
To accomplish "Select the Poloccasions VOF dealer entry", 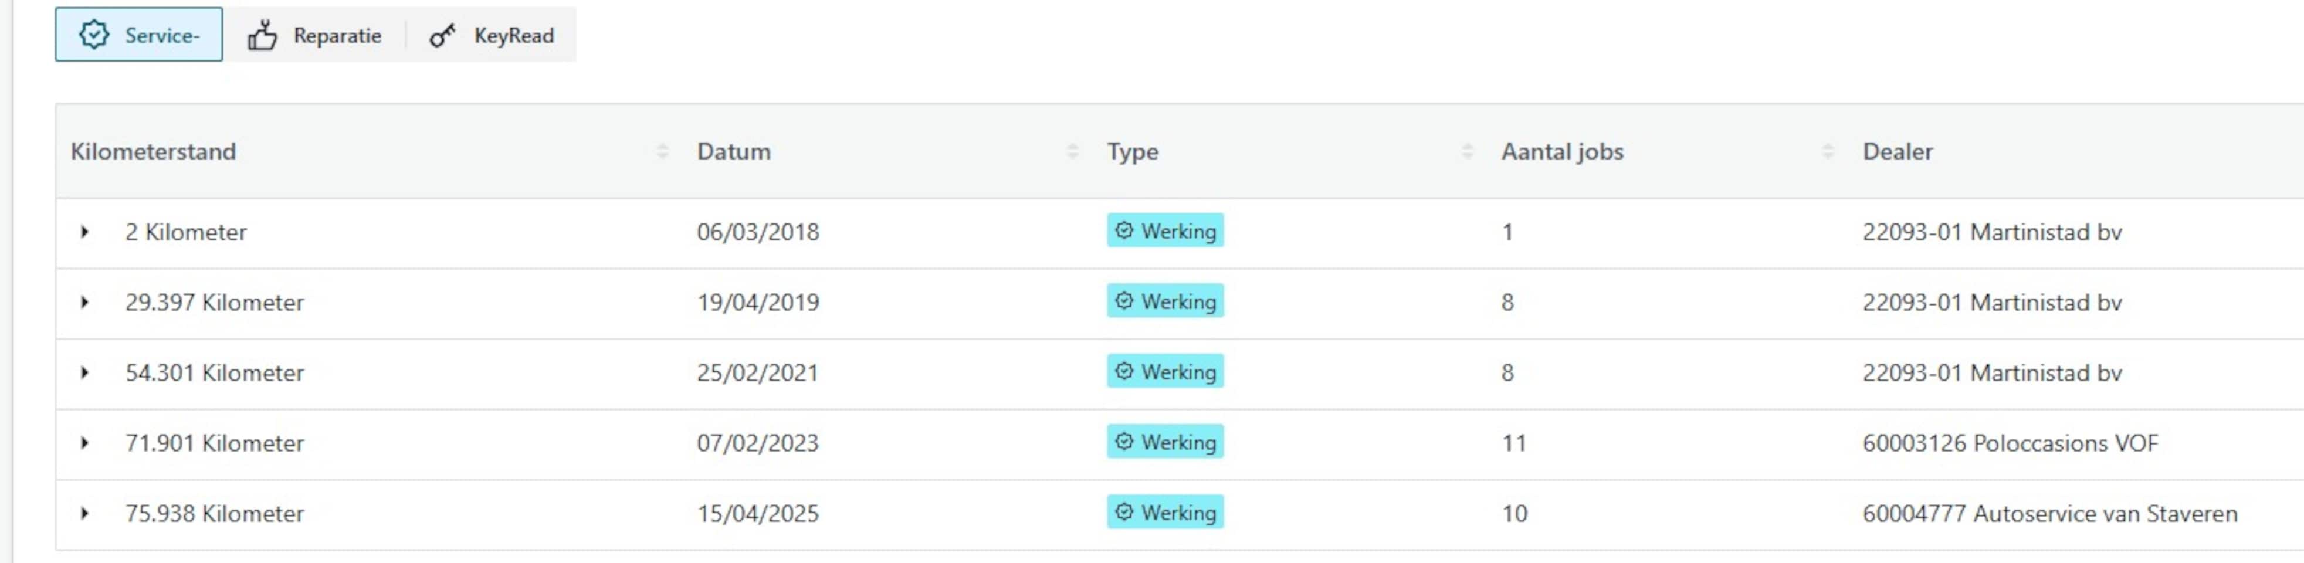I will pos(2010,443).
